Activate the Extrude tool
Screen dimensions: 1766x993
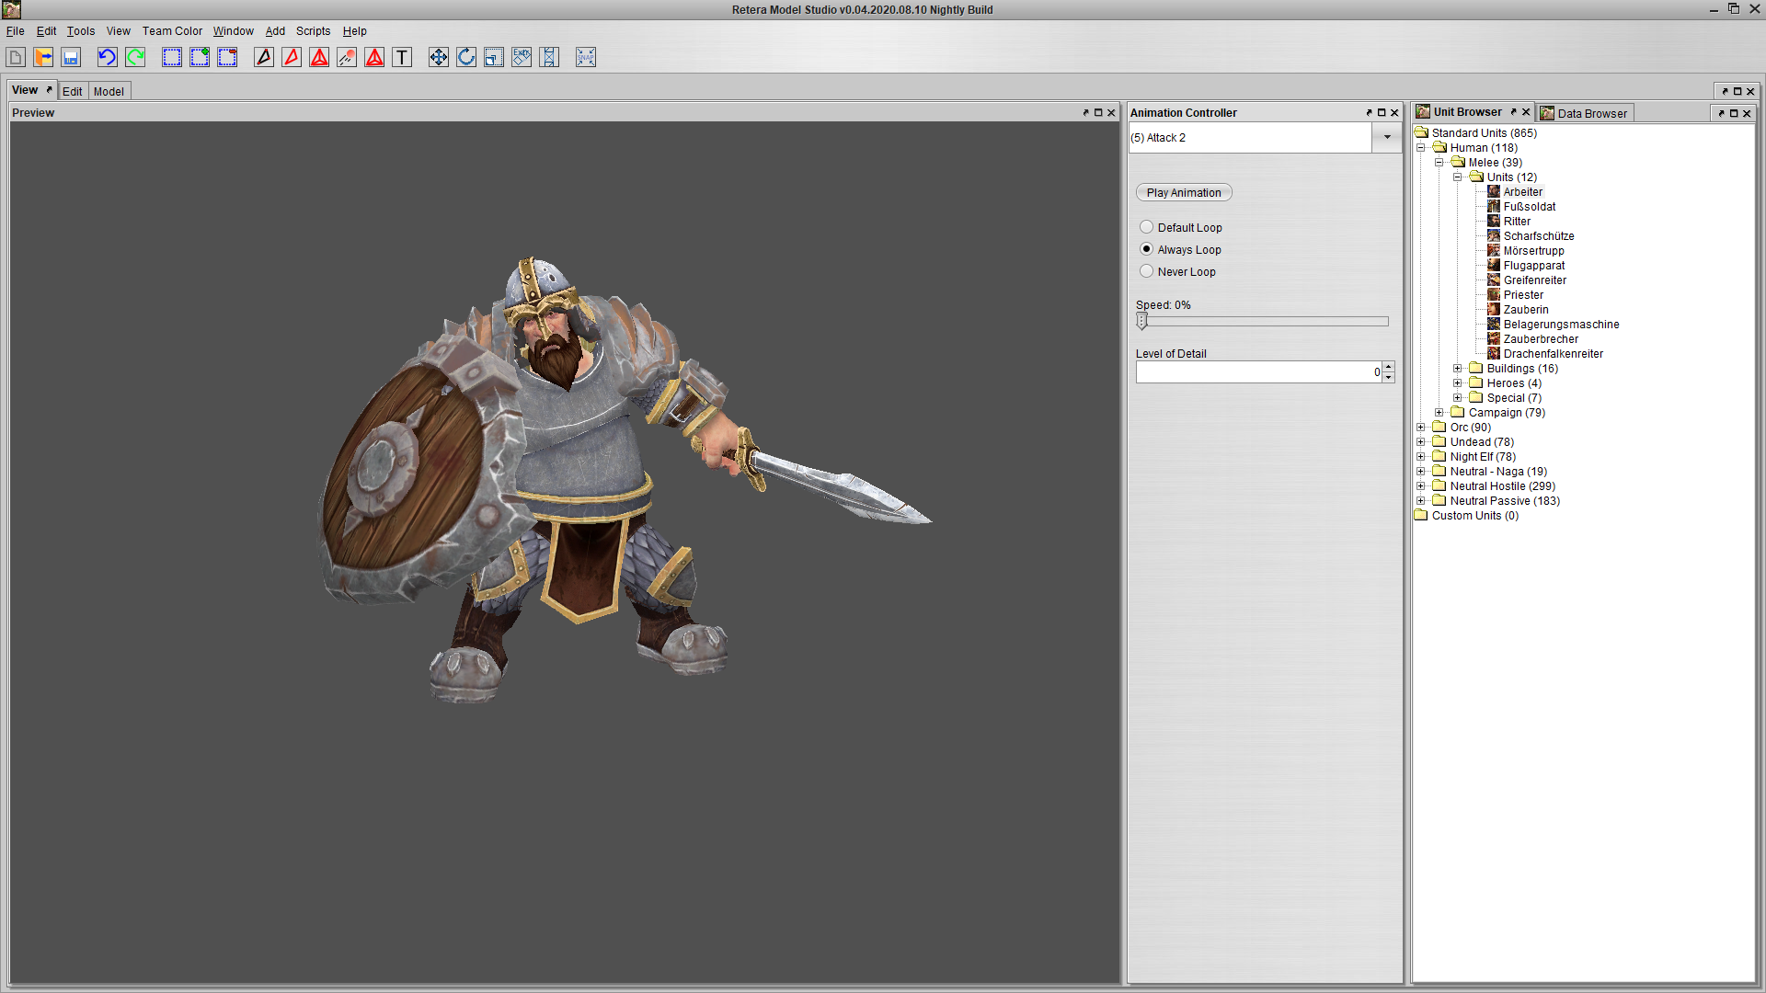(x=522, y=57)
